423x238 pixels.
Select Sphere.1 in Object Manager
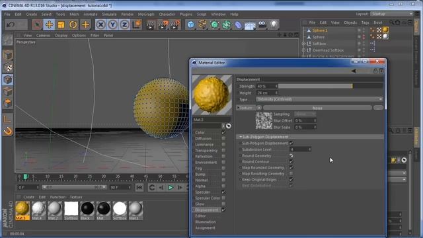tap(320, 30)
